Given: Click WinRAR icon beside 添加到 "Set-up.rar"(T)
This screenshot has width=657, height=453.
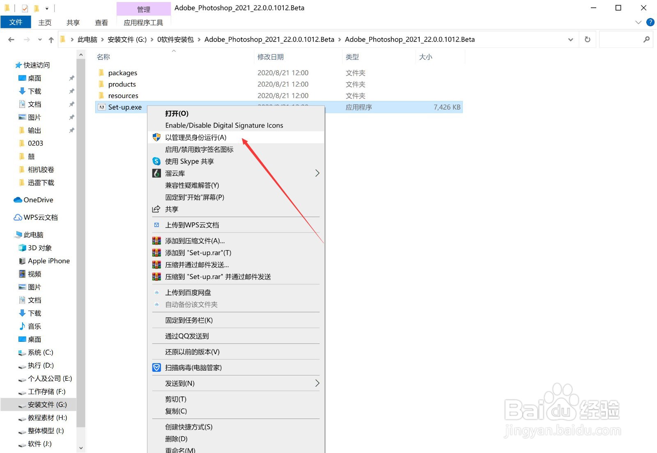Looking at the screenshot, I should 156,253.
